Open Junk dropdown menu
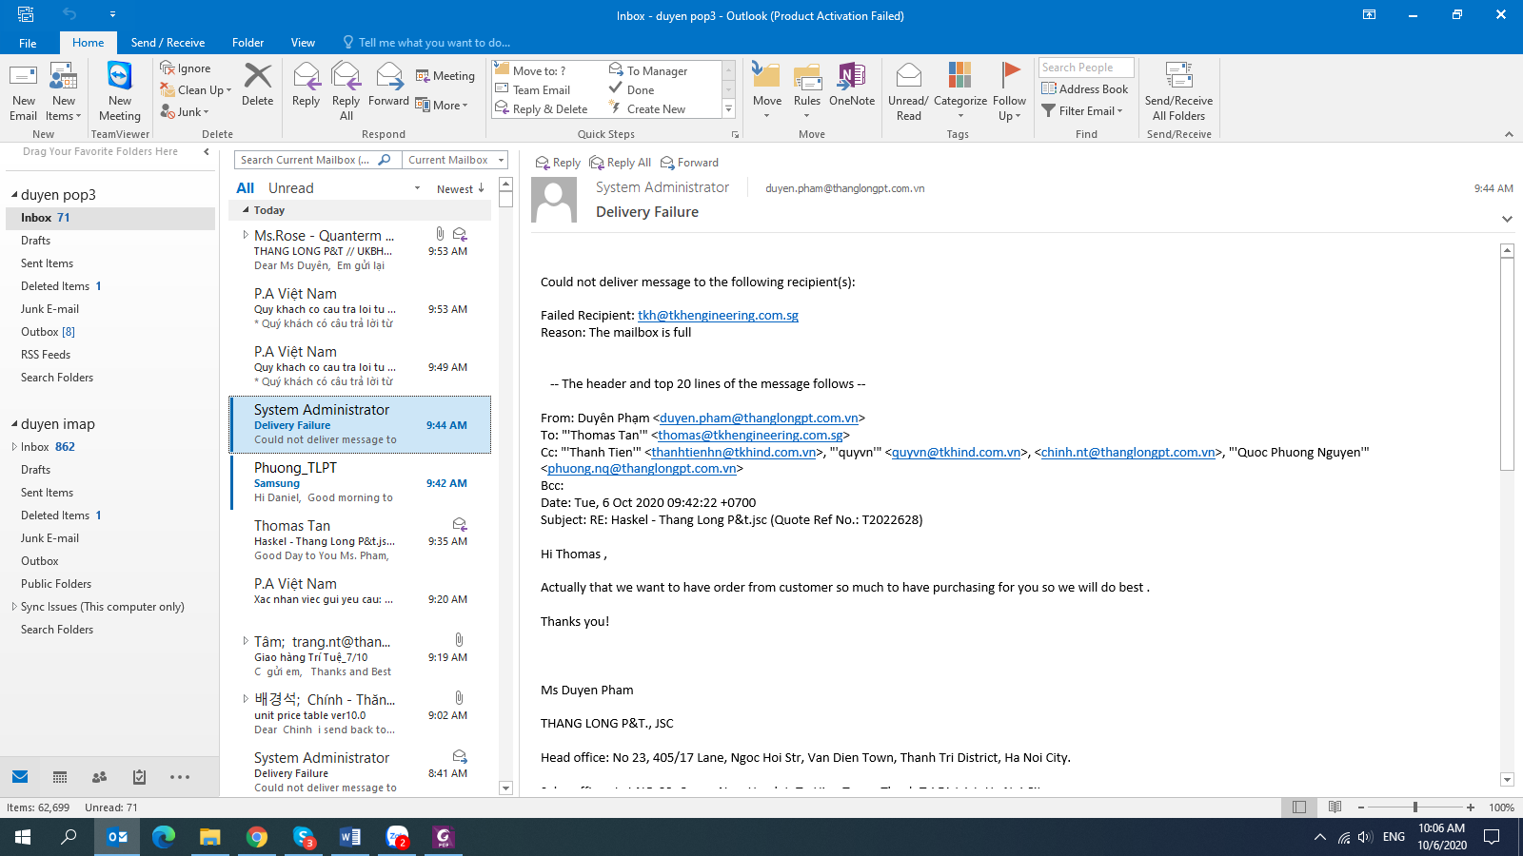Viewport: 1523px width, 856px height. (x=185, y=112)
